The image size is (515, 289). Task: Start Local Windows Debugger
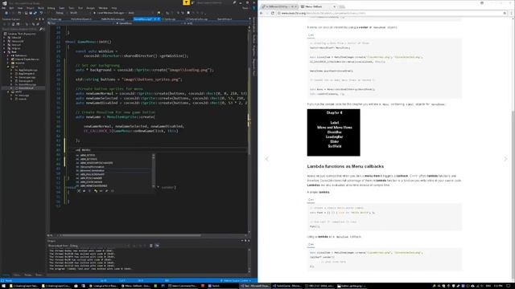109,13
